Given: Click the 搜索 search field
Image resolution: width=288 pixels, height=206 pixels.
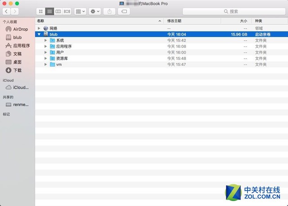Looking at the screenshot, I should coord(234,11).
